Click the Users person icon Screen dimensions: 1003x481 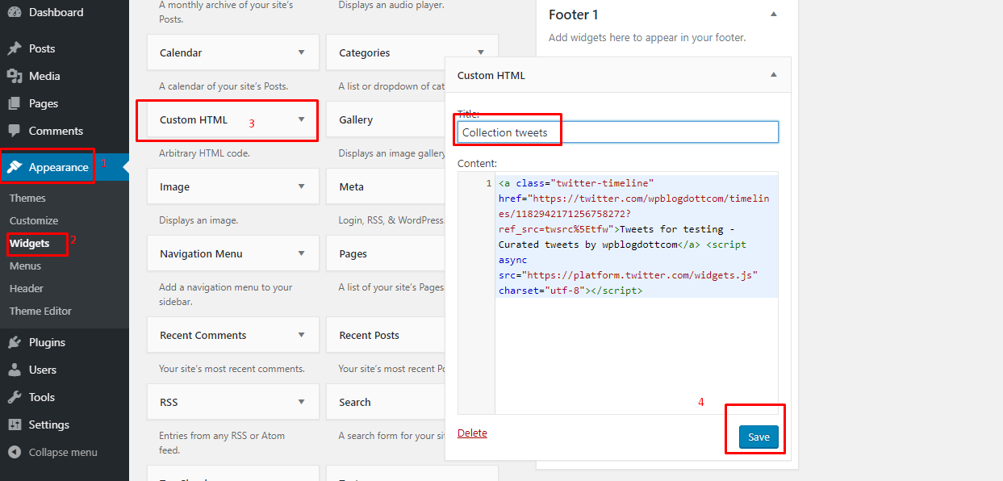(x=15, y=370)
